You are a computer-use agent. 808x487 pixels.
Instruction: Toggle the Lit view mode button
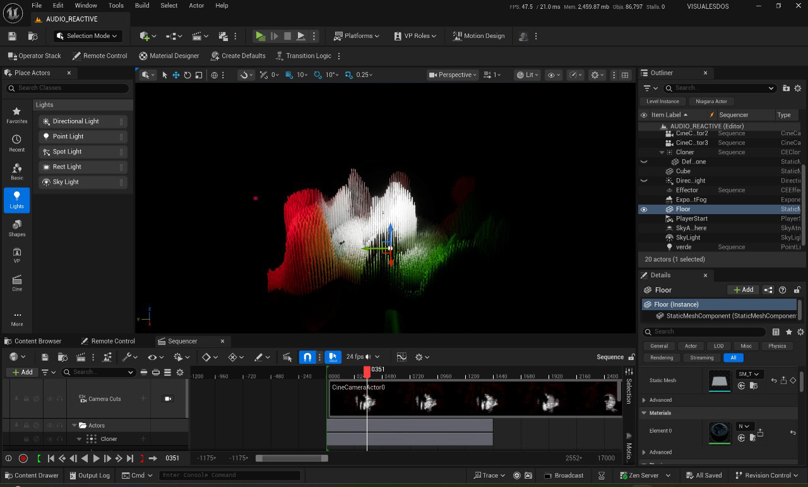pyautogui.click(x=527, y=75)
